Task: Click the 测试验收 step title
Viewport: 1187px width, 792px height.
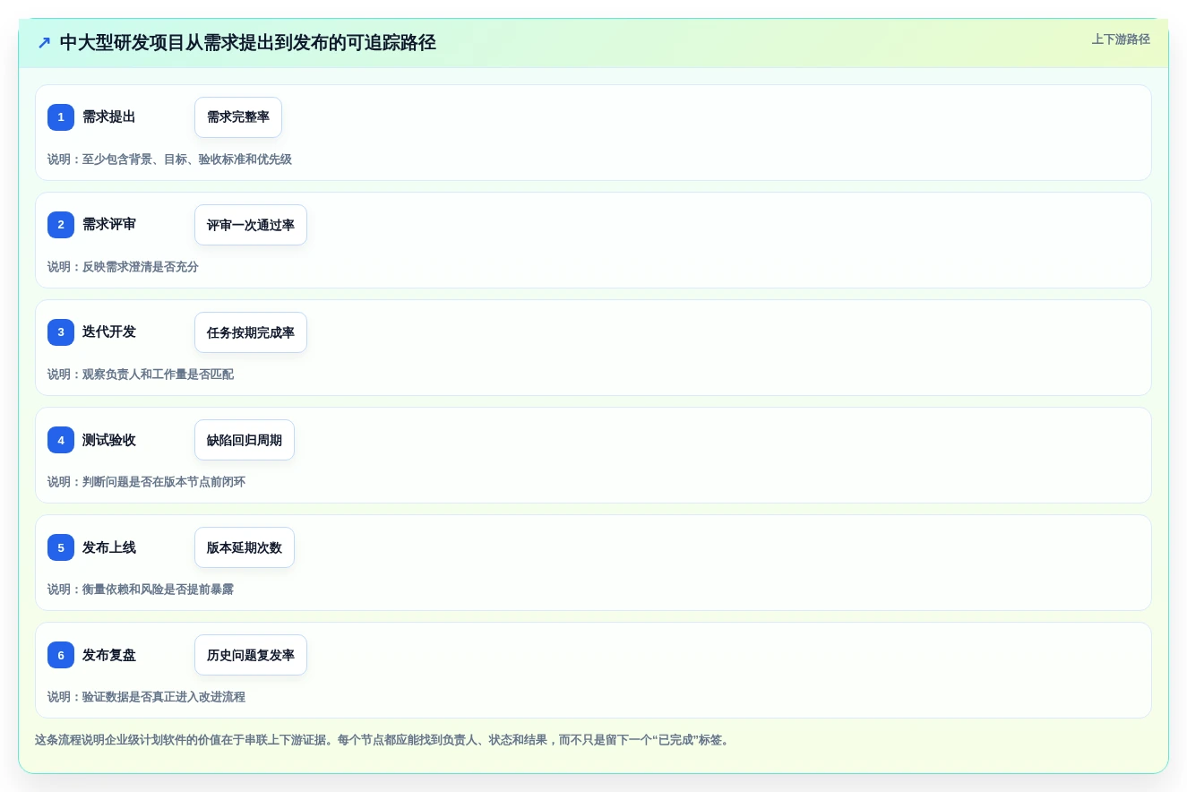Action: pos(109,440)
